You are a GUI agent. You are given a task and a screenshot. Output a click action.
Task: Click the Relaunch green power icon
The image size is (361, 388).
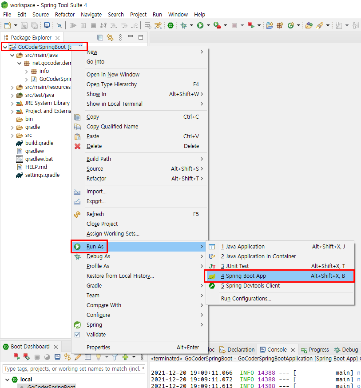(171, 25)
